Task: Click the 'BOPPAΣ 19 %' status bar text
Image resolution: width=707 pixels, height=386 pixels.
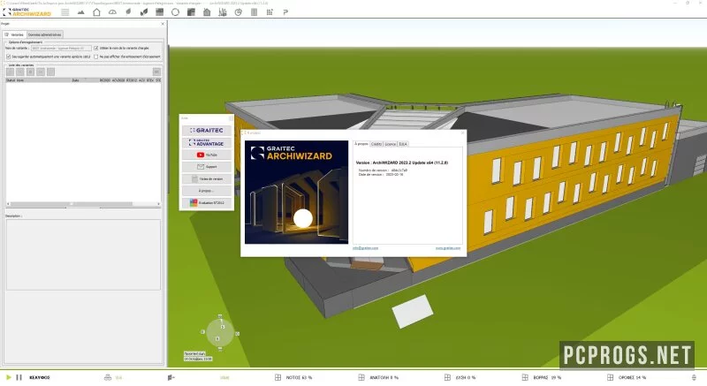Action: (547, 377)
